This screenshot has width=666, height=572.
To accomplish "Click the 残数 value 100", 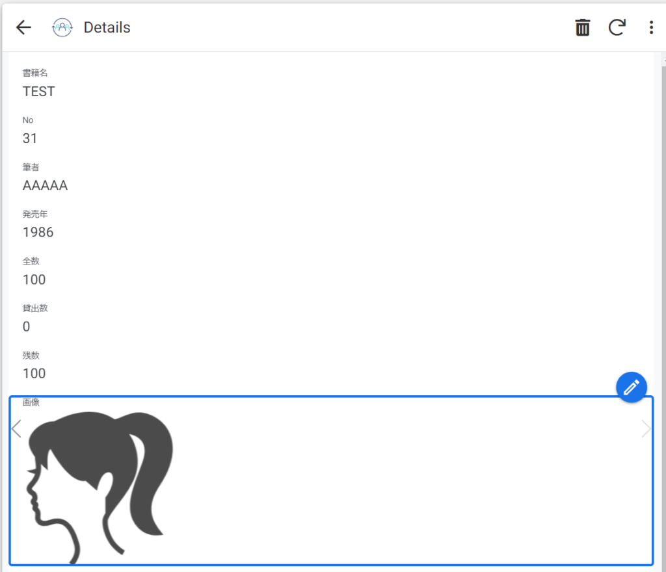I will click(34, 373).
